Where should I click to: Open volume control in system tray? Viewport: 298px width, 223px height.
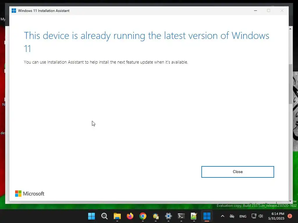click(x=261, y=216)
